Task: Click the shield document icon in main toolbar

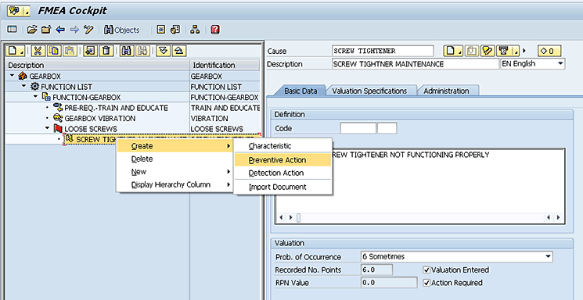Action: 175,30
